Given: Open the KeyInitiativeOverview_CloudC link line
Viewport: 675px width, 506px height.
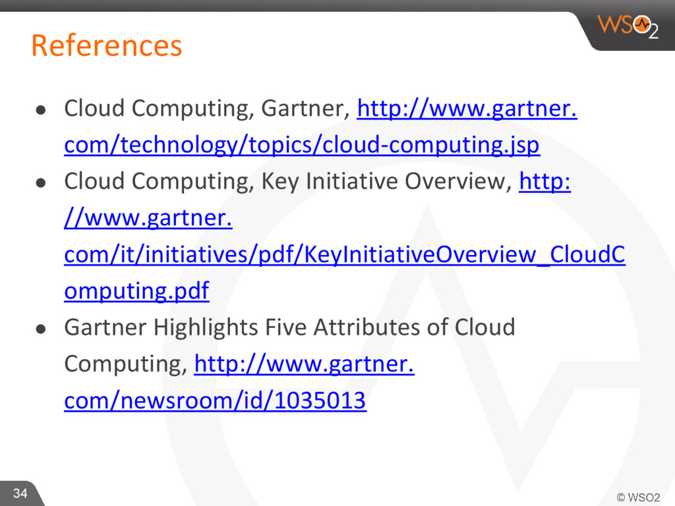Looking at the screenshot, I should pos(344,255).
